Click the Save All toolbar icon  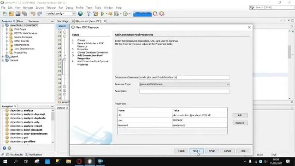tap(24, 14)
